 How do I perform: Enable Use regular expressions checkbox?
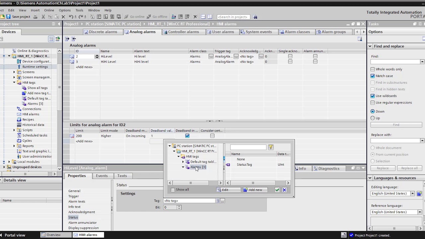(x=373, y=103)
